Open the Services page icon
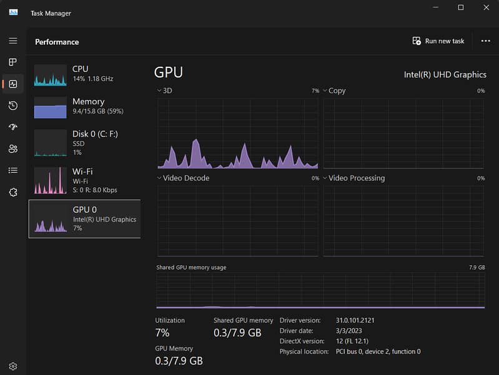 pos(12,192)
